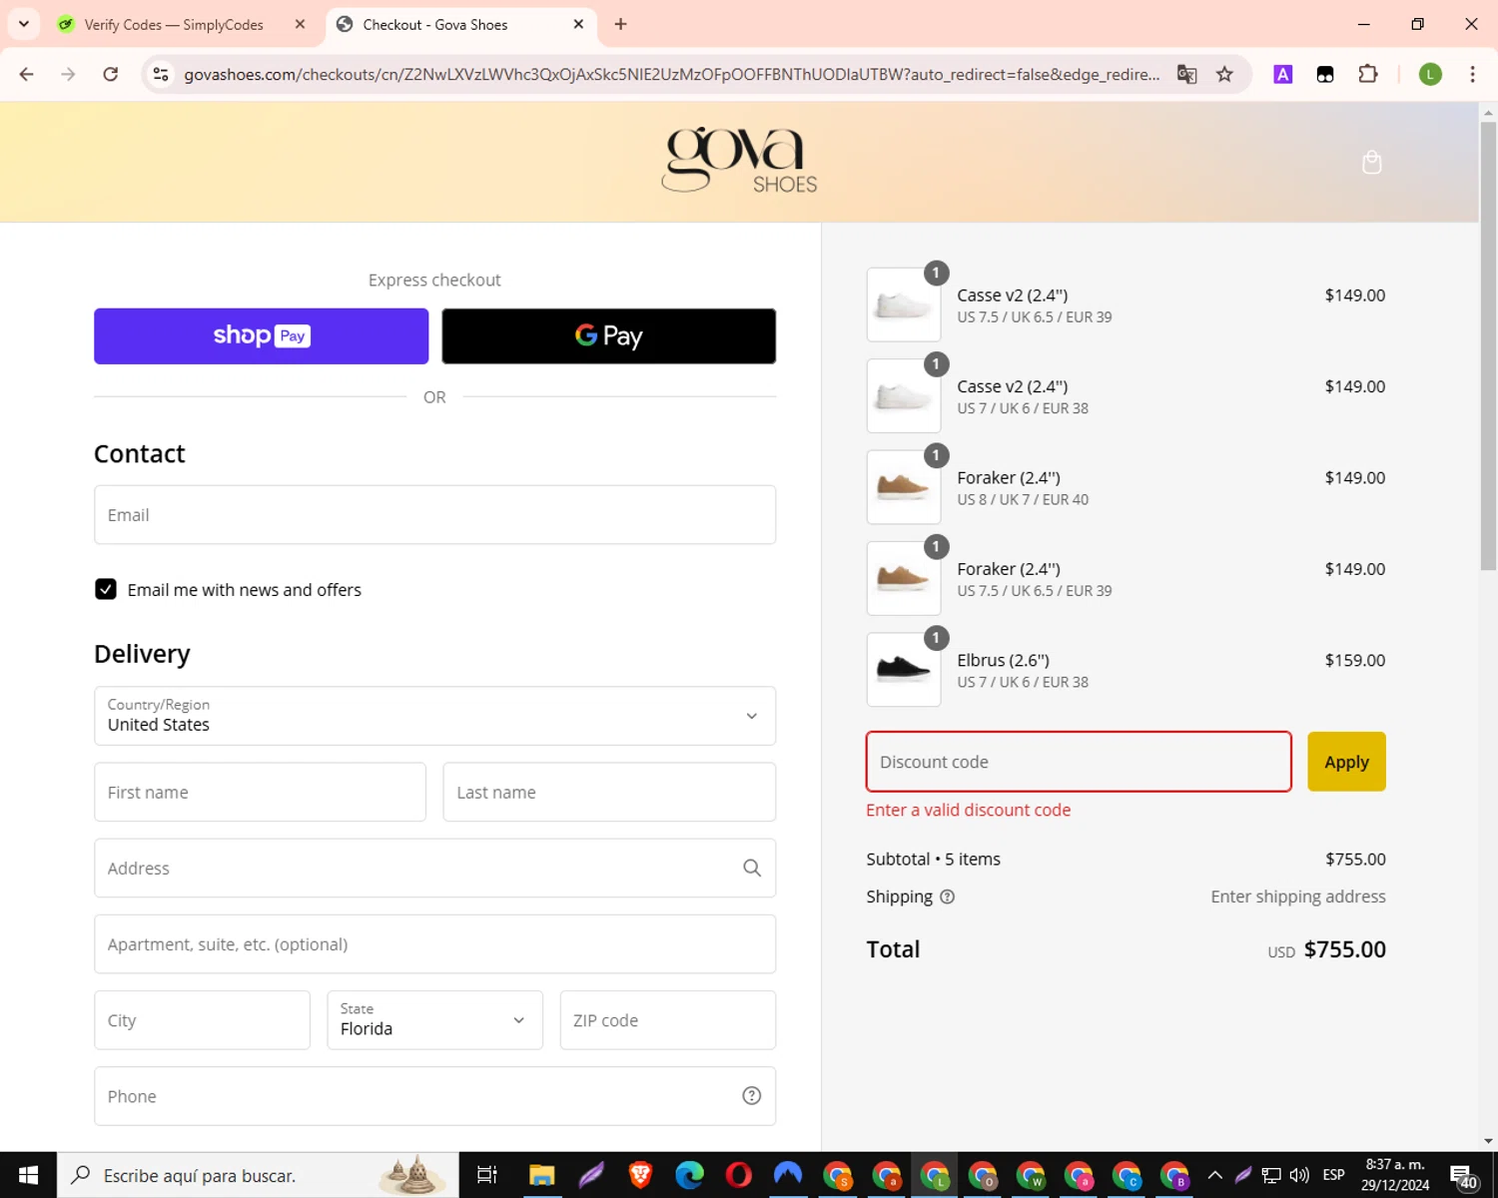Click the Casse v2 US 7.5 thumbnail
Image resolution: width=1498 pixels, height=1198 pixels.
904,304
